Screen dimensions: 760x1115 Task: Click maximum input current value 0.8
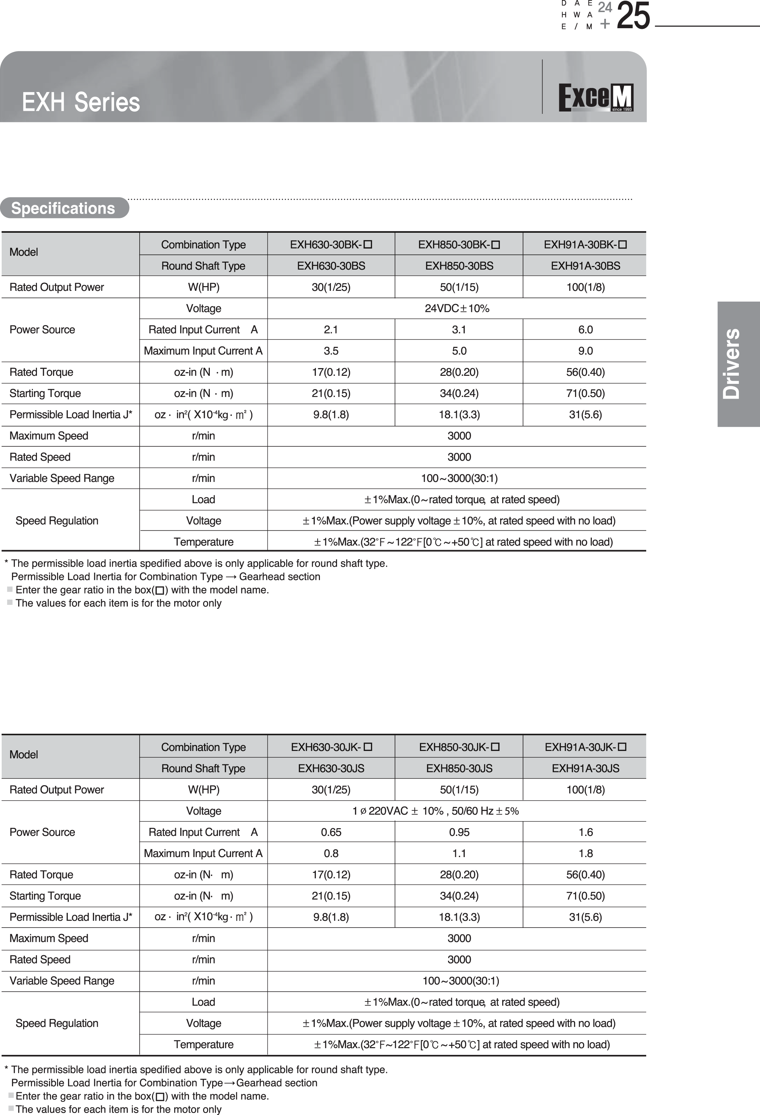click(331, 853)
